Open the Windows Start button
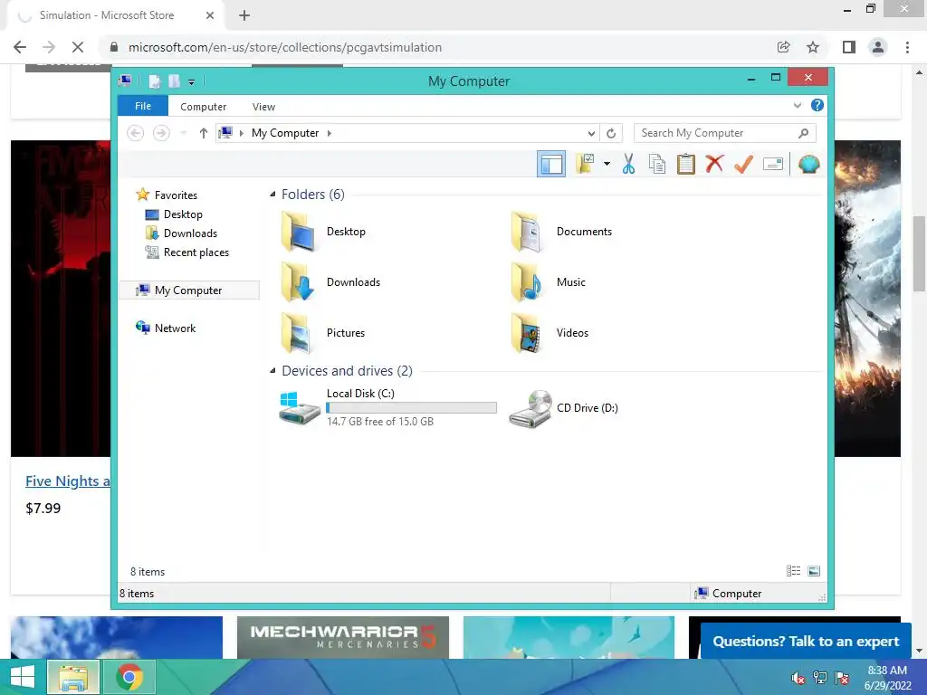The image size is (927, 695). tap(23, 677)
